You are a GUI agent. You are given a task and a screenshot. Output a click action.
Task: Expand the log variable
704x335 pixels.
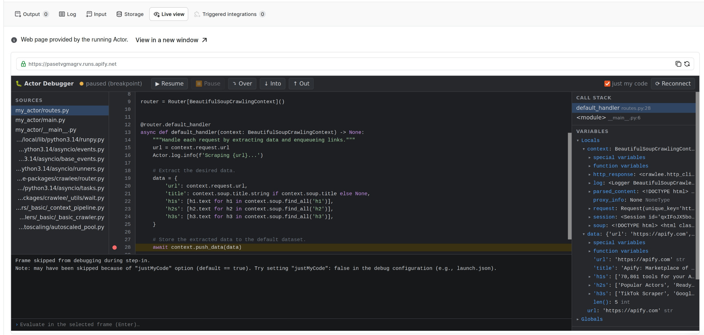tap(590, 183)
